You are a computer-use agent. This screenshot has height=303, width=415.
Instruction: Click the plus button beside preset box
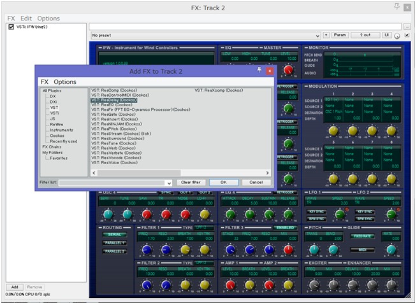[x=326, y=35]
